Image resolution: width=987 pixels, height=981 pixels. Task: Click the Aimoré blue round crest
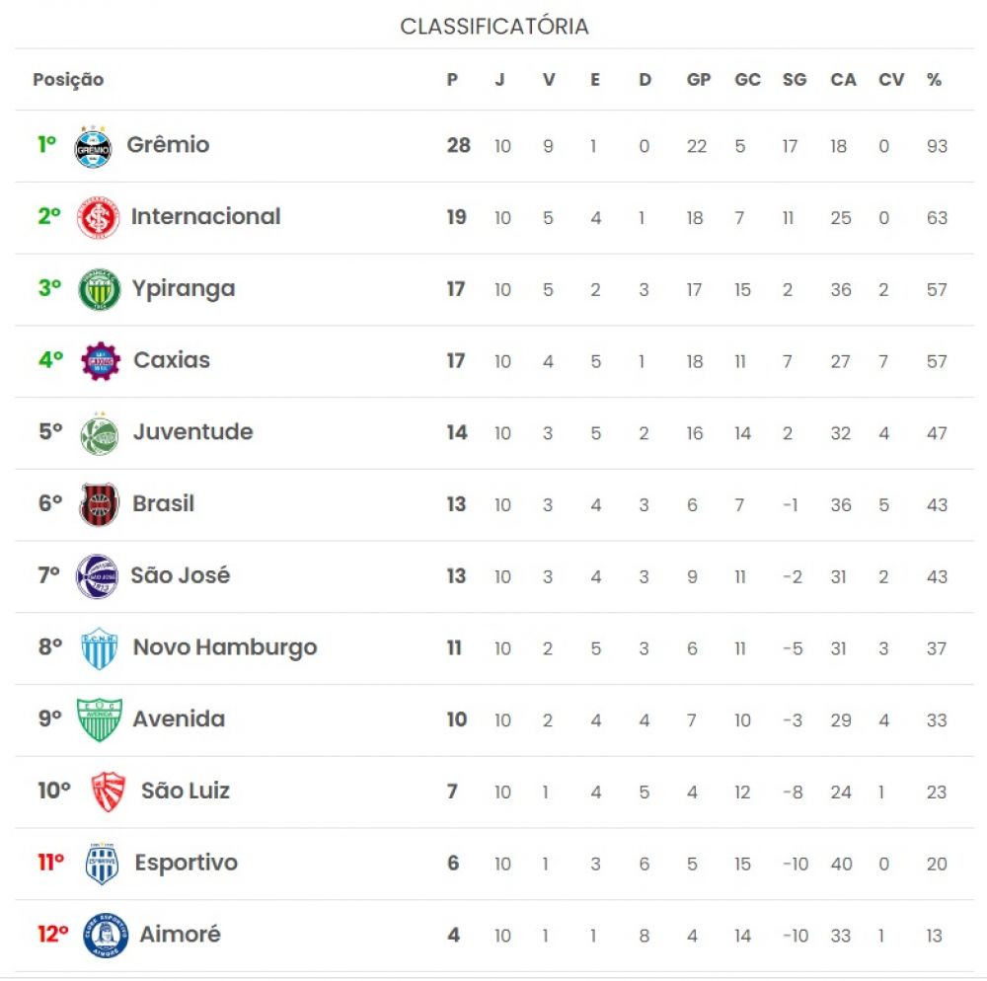click(x=106, y=936)
